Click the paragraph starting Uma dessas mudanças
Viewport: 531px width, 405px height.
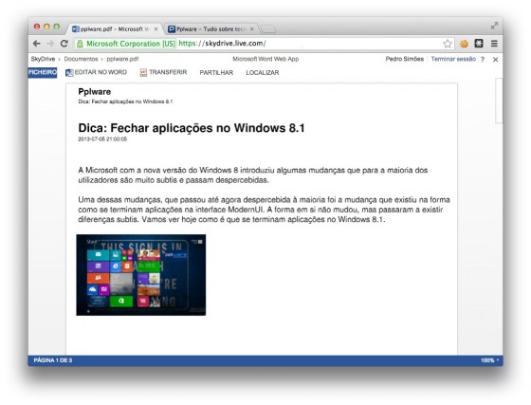pyautogui.click(x=265, y=210)
